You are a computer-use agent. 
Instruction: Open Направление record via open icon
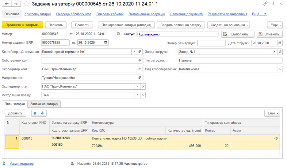click(x=140, y=78)
